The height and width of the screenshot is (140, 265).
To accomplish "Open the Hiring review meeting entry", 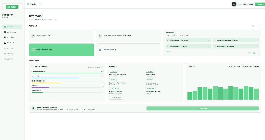I will coord(153,91).
